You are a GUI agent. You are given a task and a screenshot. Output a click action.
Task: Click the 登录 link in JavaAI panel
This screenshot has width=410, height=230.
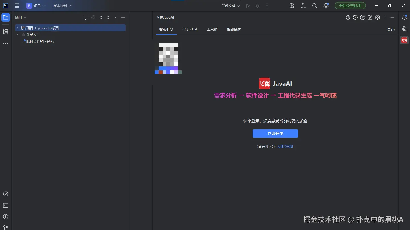coord(391,29)
